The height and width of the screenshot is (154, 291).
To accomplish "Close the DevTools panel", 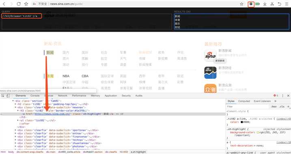I will 288,95.
